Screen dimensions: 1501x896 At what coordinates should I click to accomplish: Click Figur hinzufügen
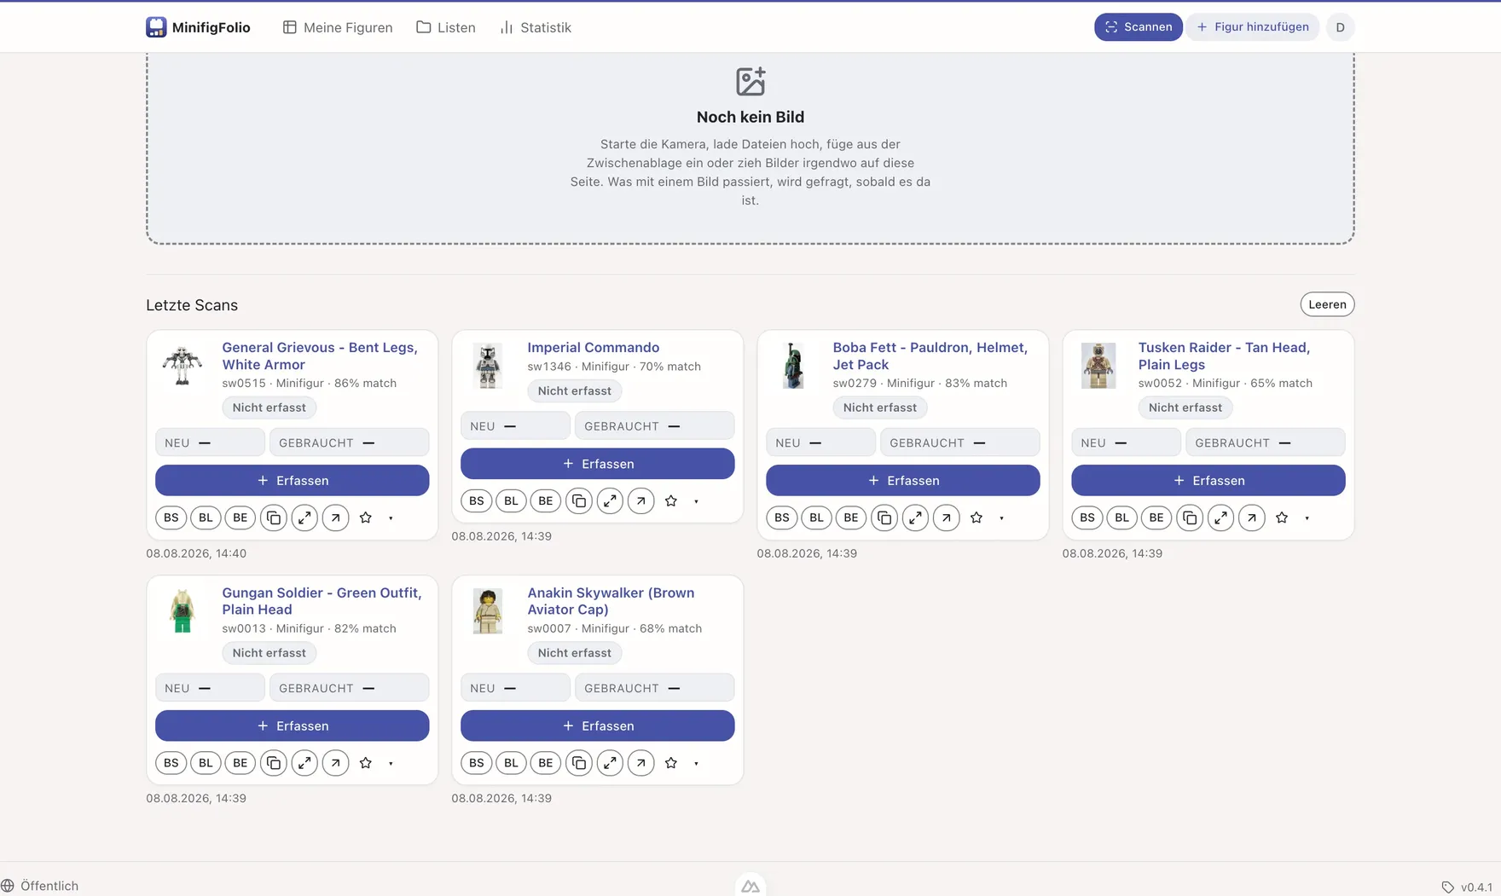tap(1253, 27)
